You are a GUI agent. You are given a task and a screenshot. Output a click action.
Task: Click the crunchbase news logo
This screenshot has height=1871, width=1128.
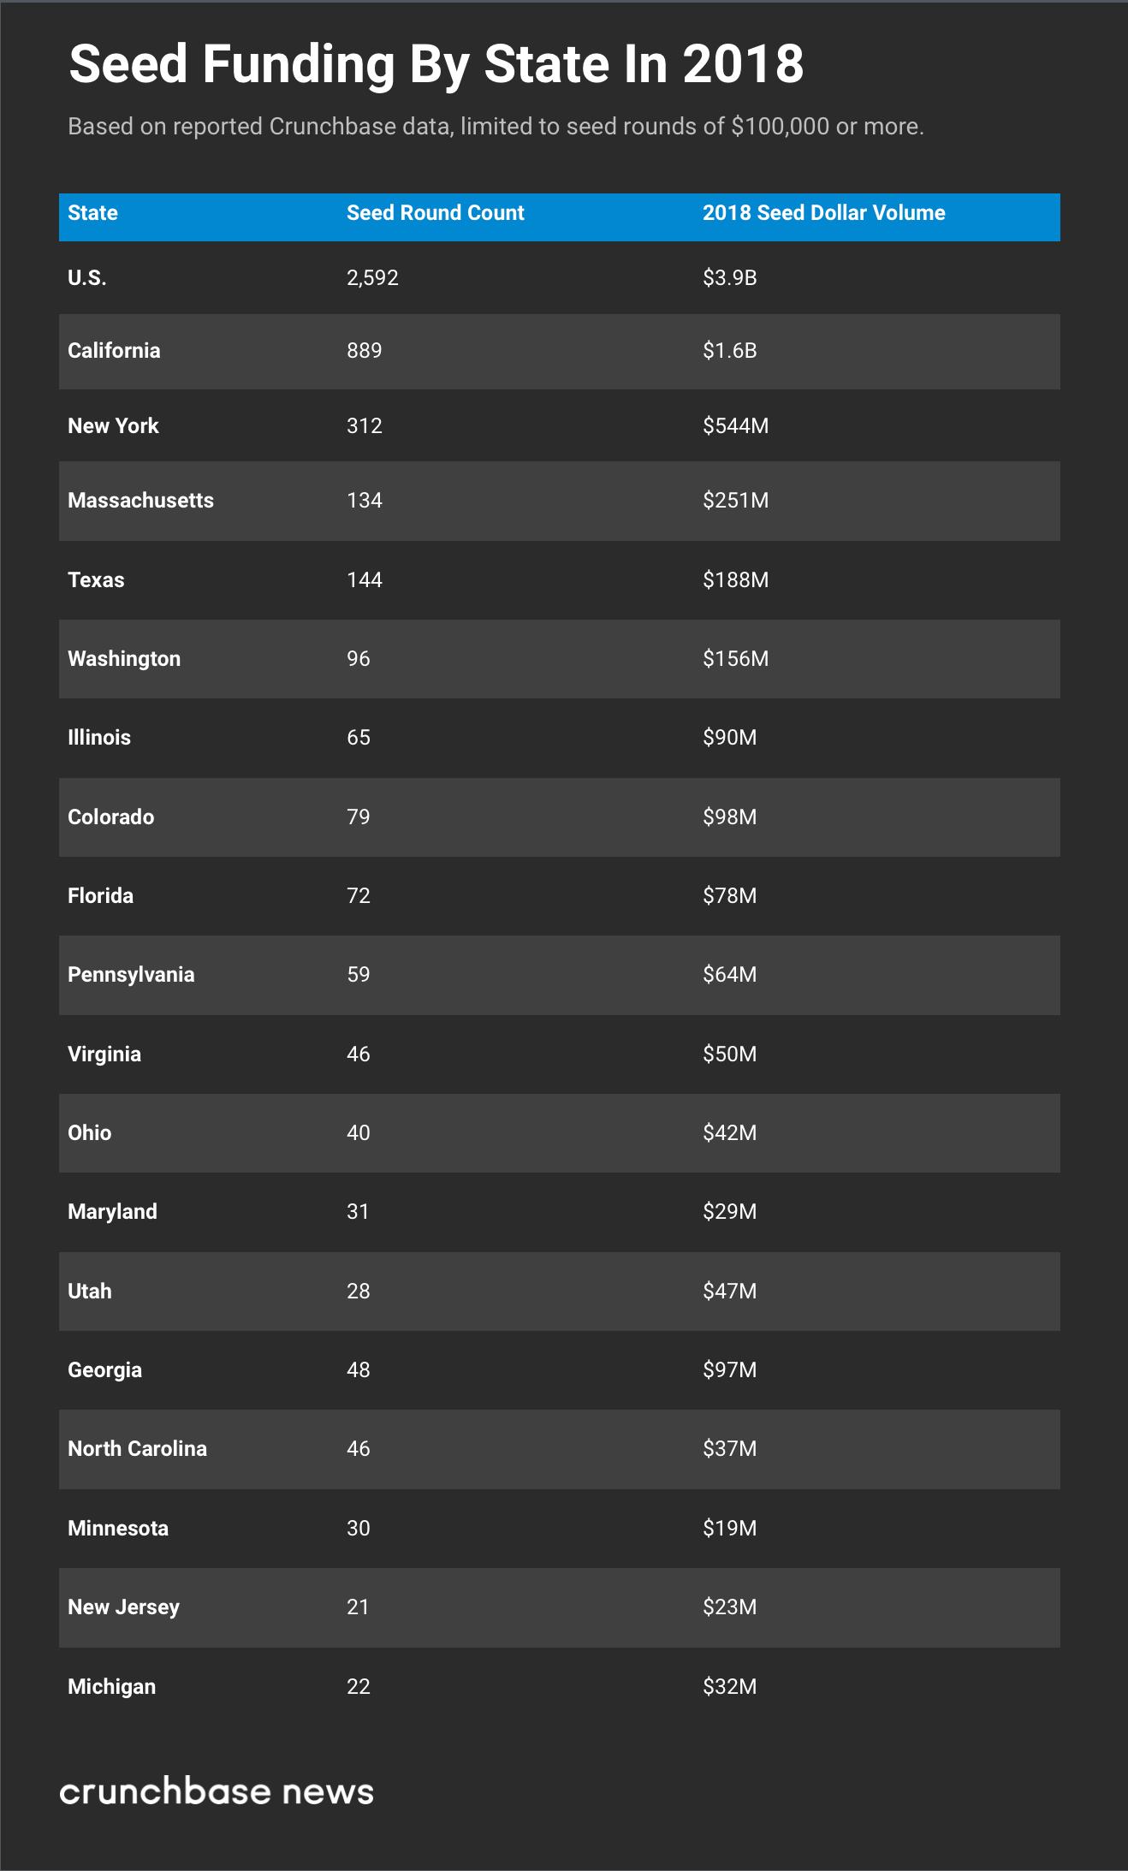pyautogui.click(x=217, y=1791)
